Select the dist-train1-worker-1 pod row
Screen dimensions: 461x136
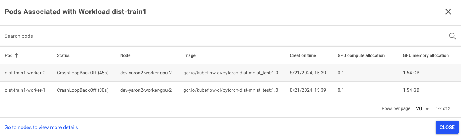230,90
